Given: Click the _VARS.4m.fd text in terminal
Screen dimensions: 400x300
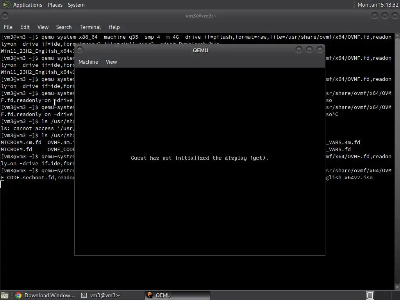Looking at the screenshot, I should tap(343, 142).
